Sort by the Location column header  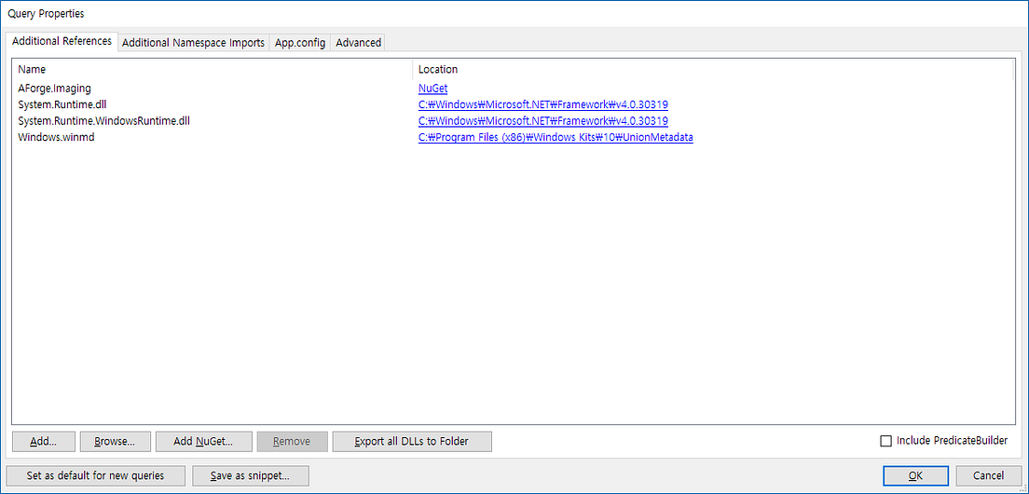[x=713, y=69]
